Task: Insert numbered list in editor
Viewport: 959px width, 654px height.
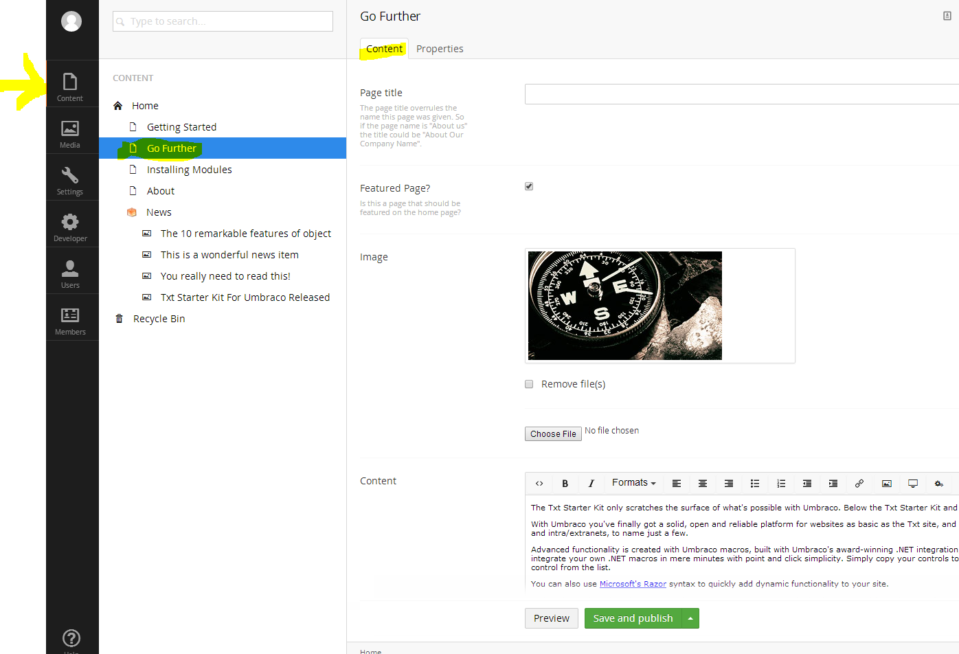Action: pos(781,484)
